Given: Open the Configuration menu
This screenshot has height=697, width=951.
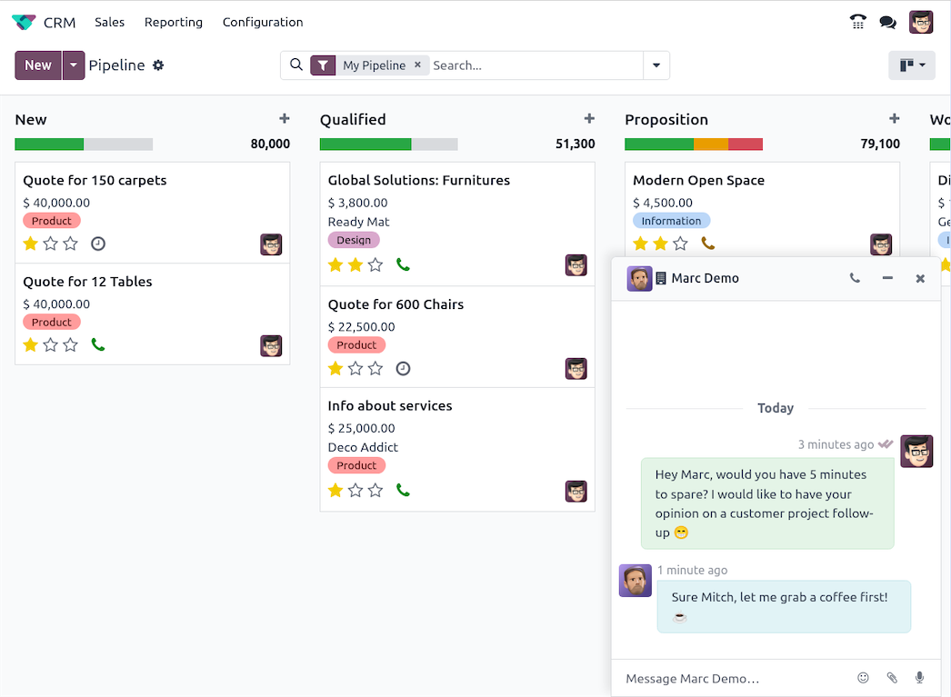Looking at the screenshot, I should [262, 22].
